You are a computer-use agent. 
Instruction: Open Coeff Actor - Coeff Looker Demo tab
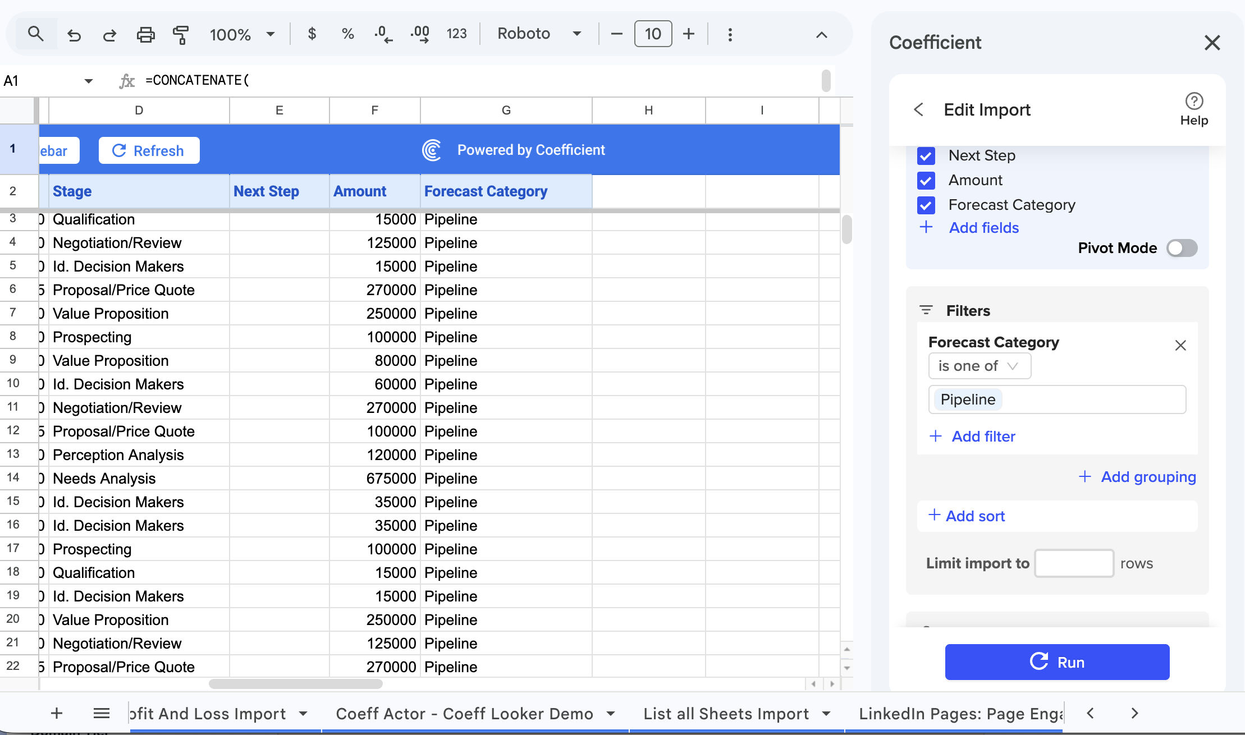(464, 714)
